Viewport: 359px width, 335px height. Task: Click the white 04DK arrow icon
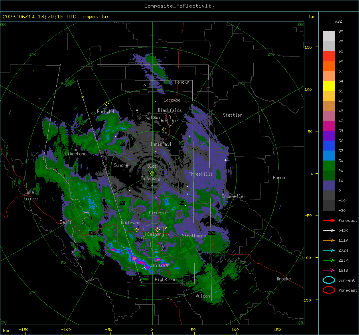(329, 230)
